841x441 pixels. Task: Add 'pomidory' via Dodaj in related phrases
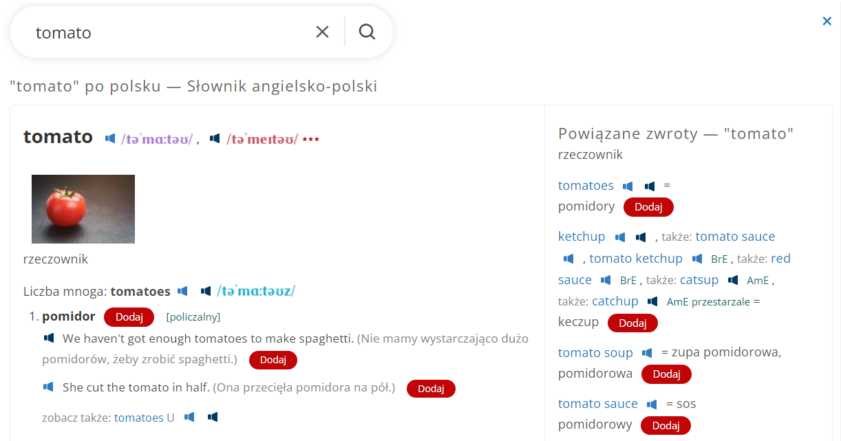pos(648,207)
